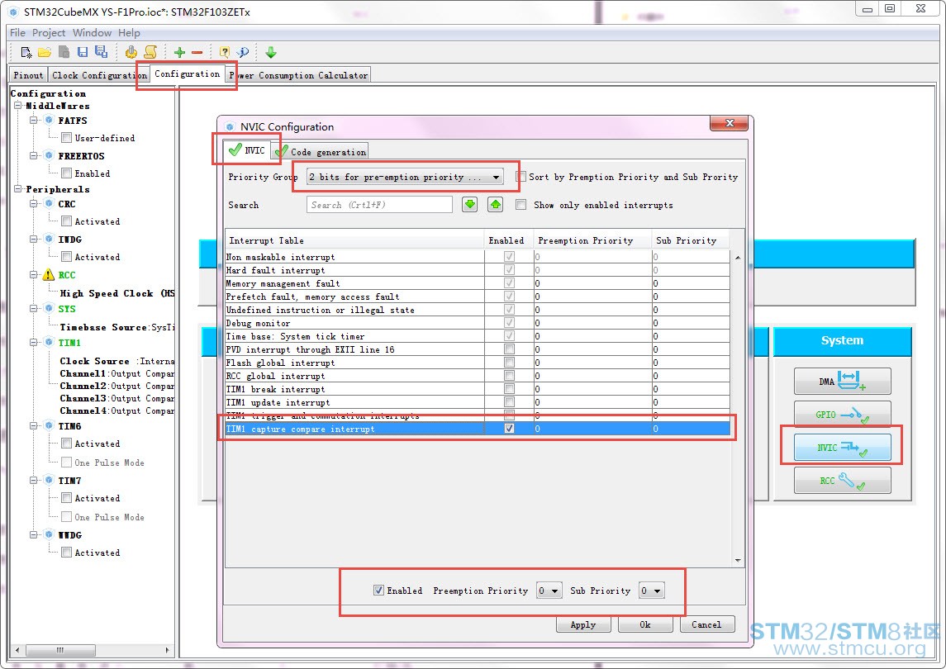Switch to the Code generation tab

coord(322,152)
